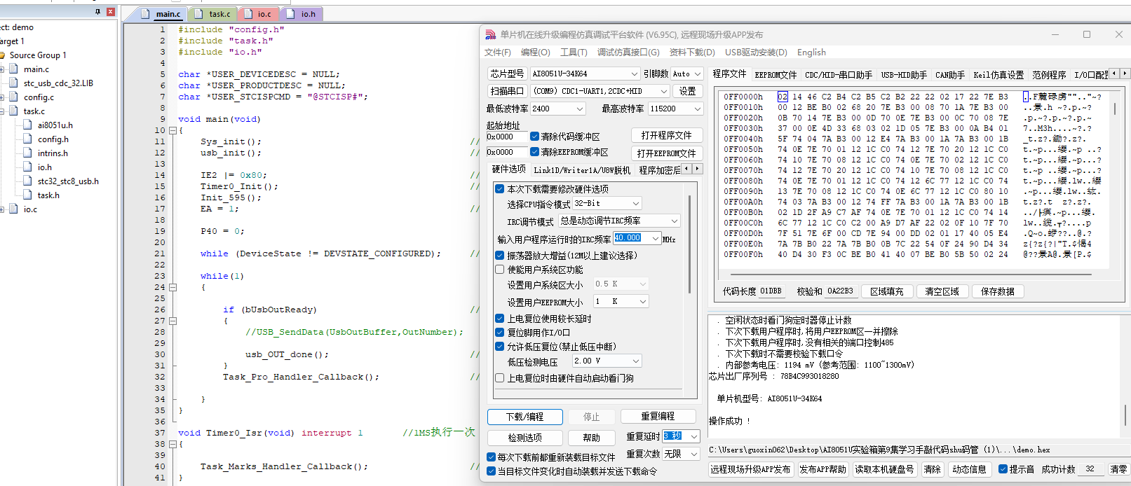Open the 资料下载(D) menu
1131x486 pixels.
692,53
